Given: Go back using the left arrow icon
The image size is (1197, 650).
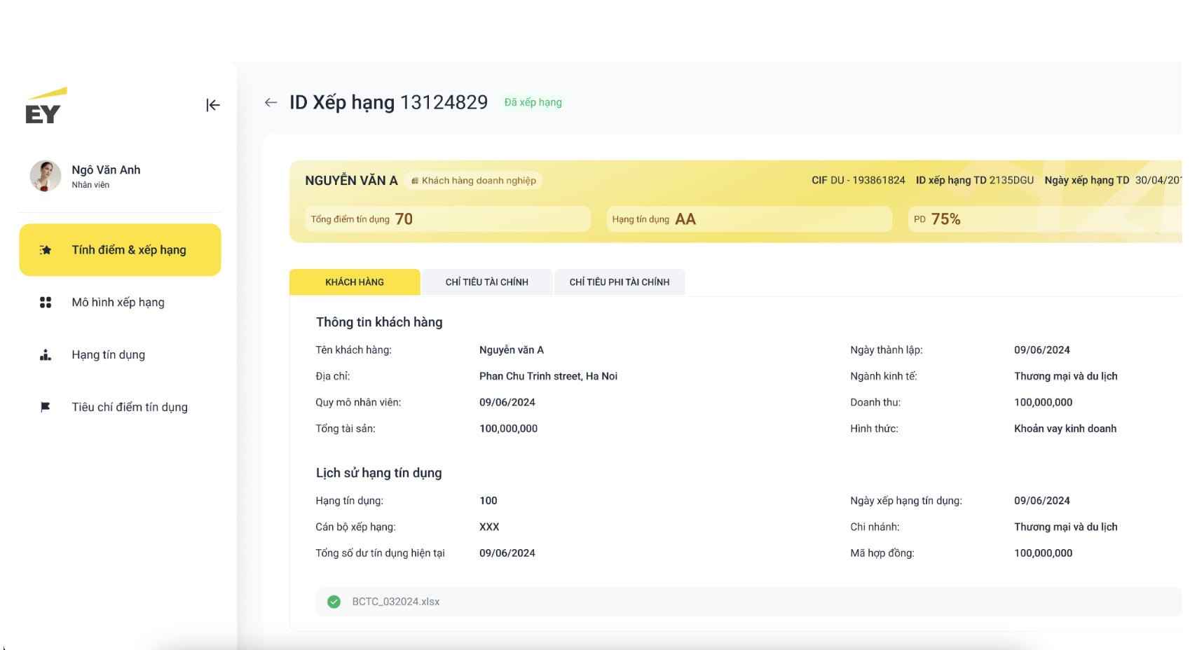Looking at the screenshot, I should 271,103.
